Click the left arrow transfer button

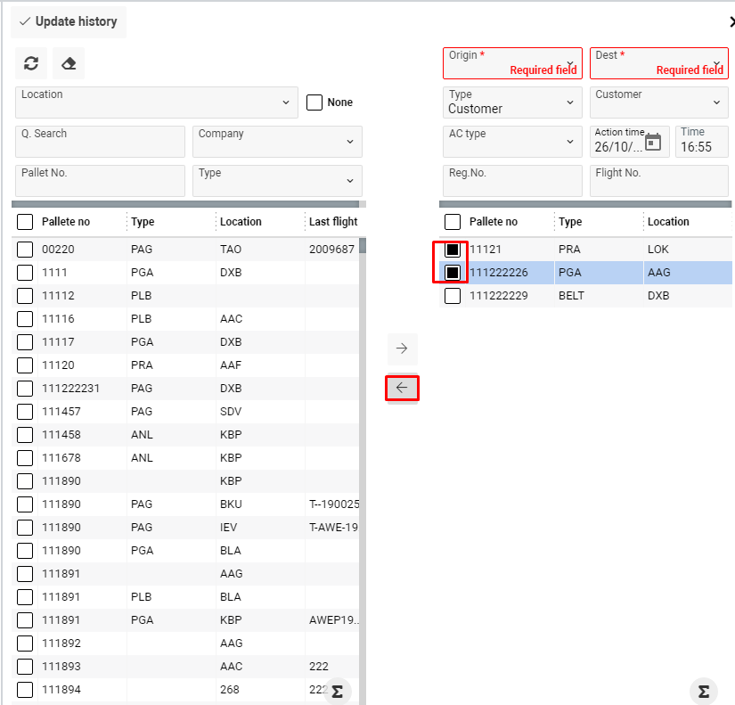tap(402, 388)
